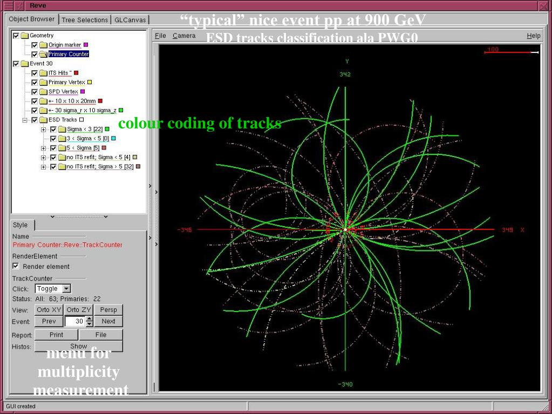Image resolution: width=552 pixels, height=414 pixels.
Task: Collapse the ESD Tracks tree node
Action: [x=25, y=120]
